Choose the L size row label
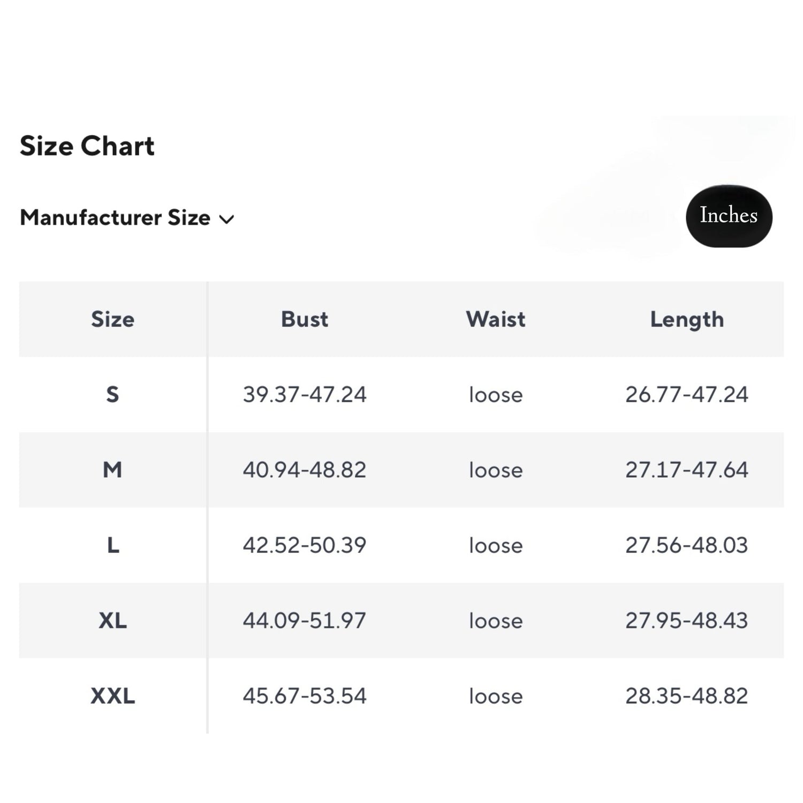The width and height of the screenshot is (803, 803). (112, 546)
